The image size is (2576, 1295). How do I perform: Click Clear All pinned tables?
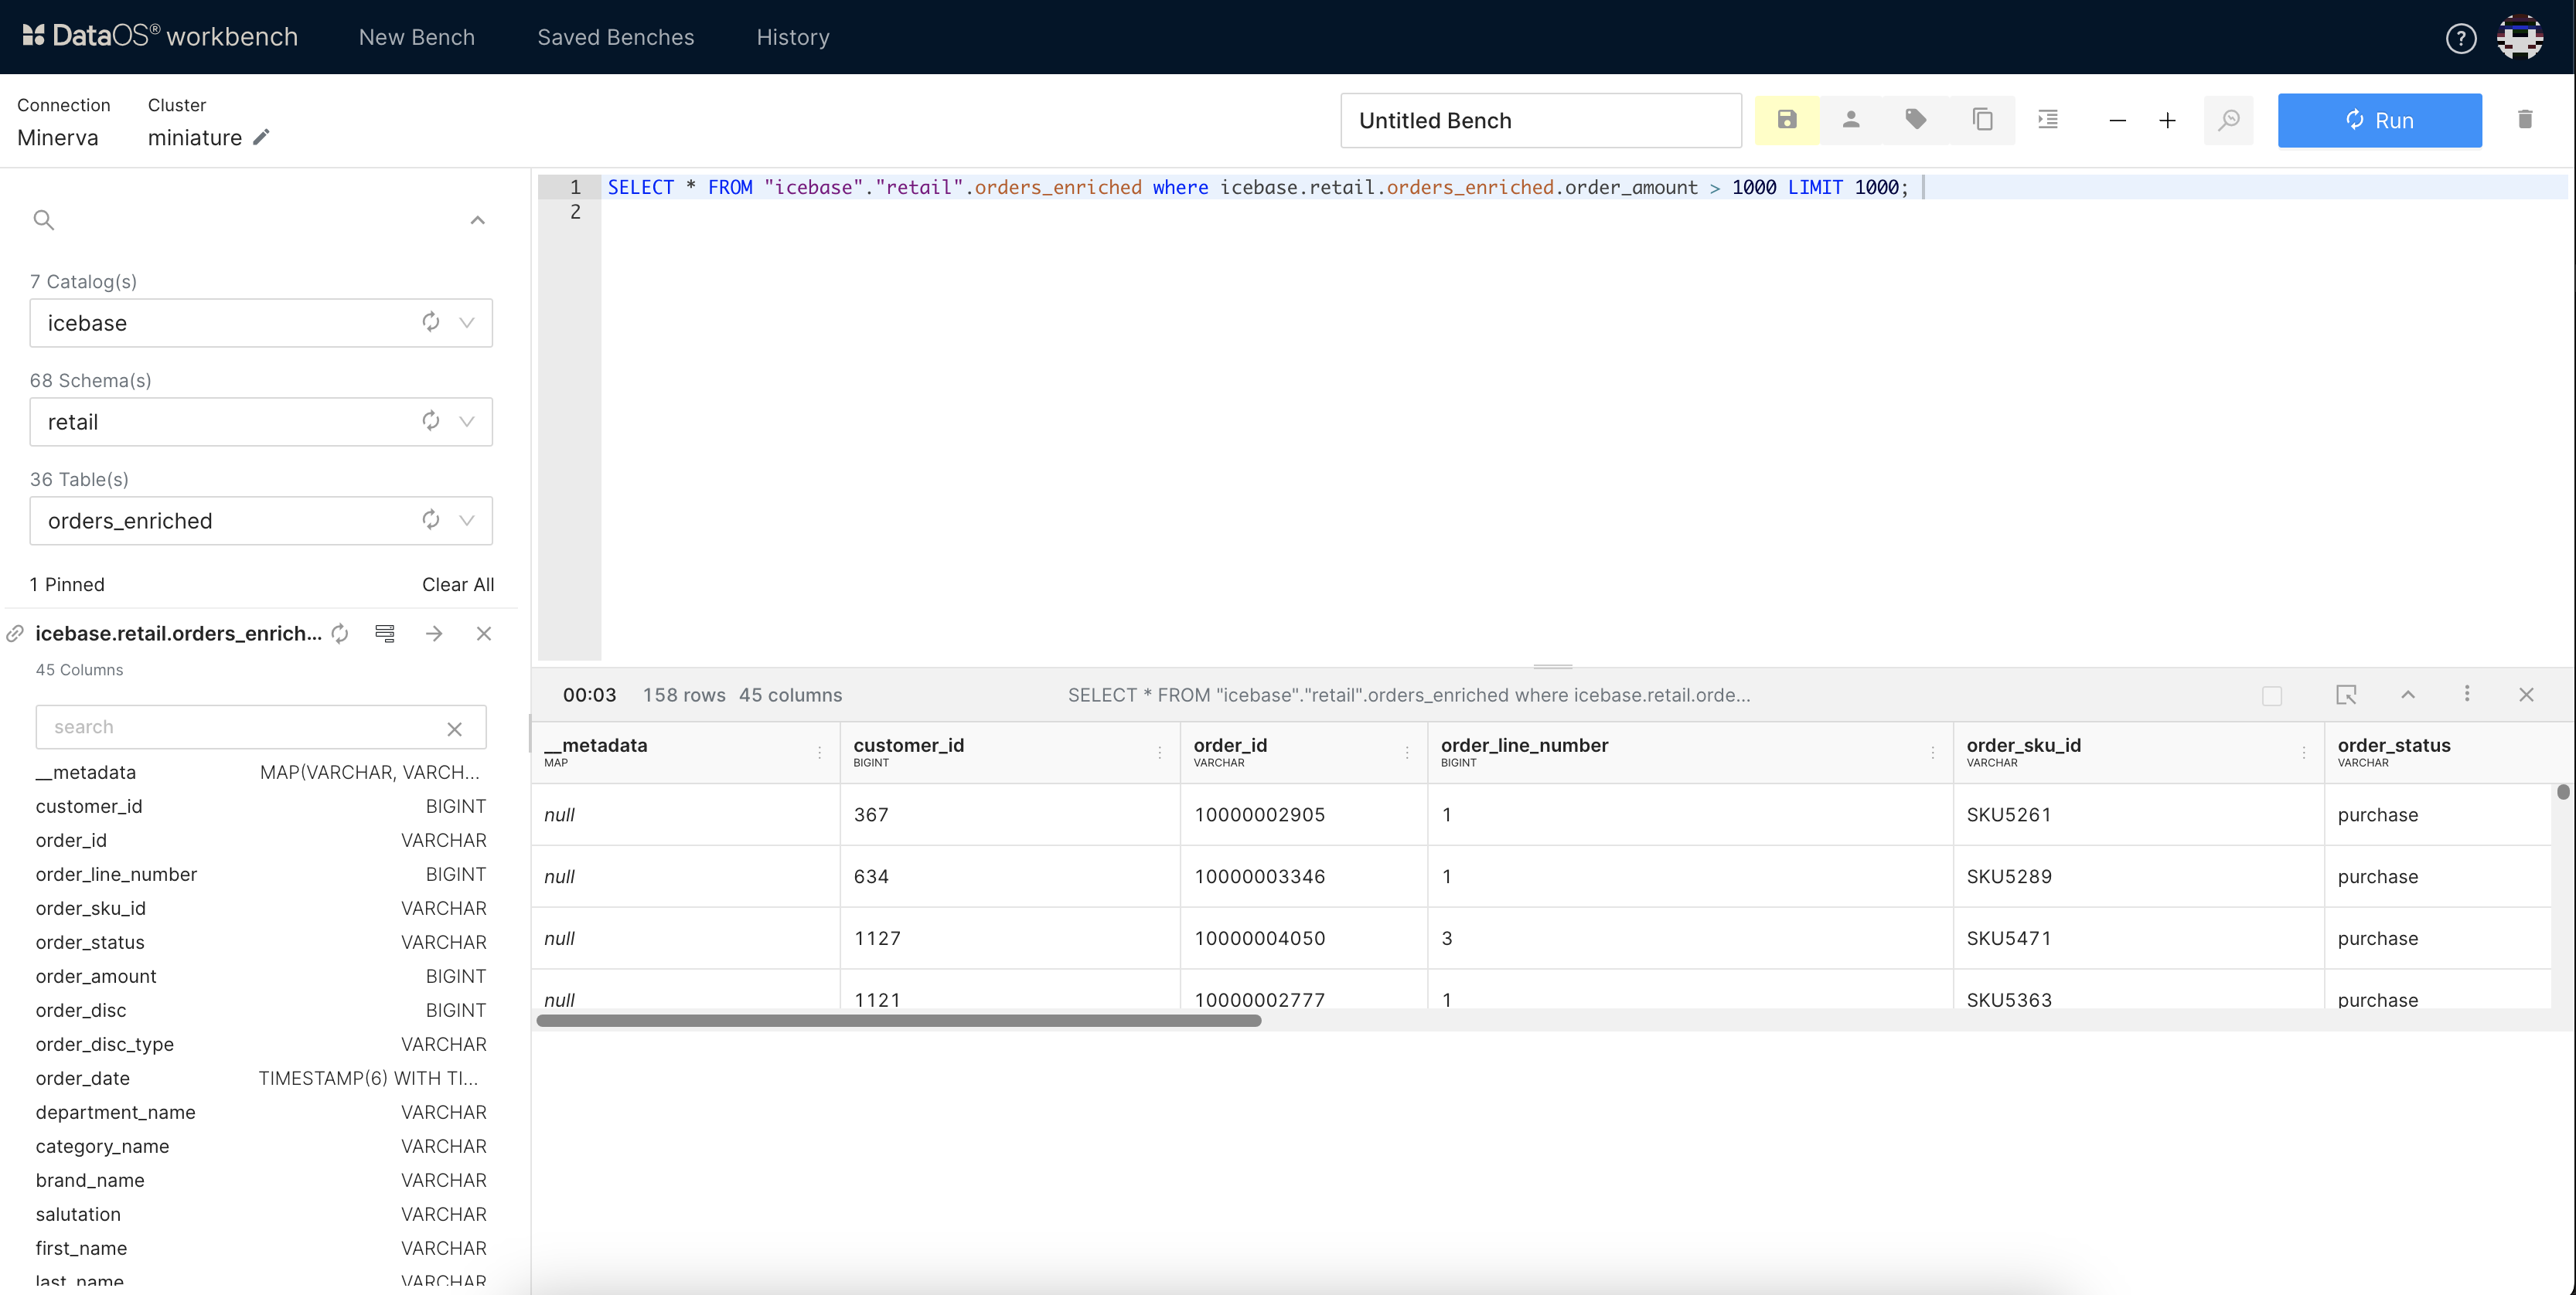click(x=457, y=585)
